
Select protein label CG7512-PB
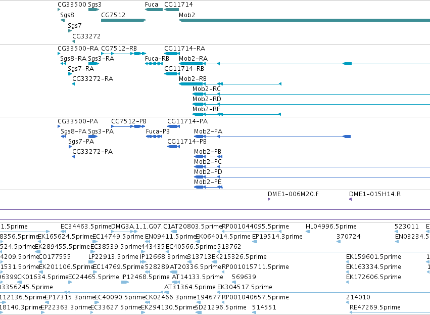click(x=129, y=121)
